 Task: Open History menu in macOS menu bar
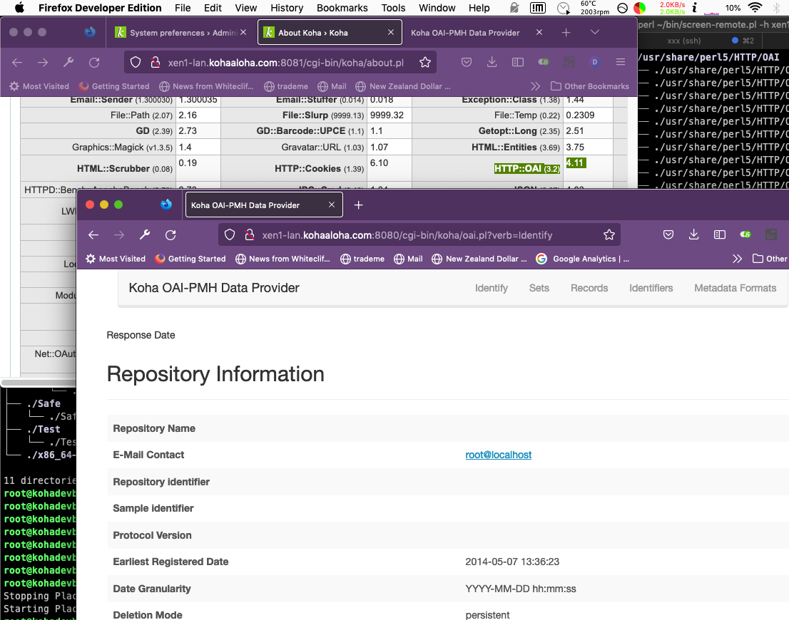coord(287,8)
